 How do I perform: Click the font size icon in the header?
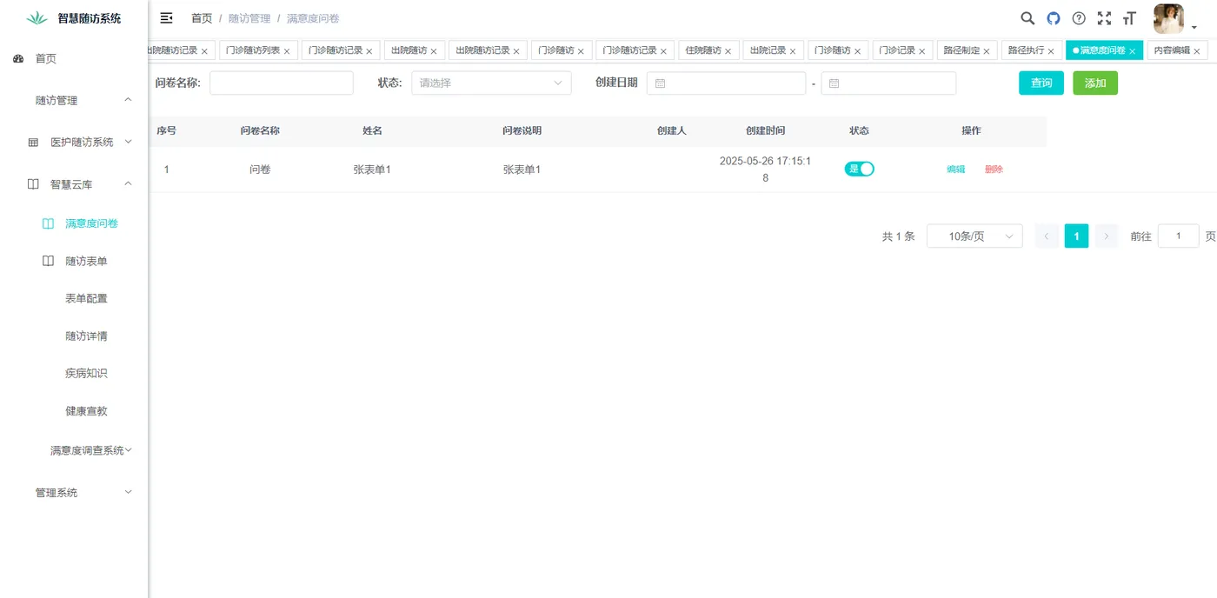(1130, 18)
